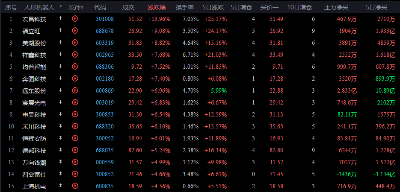Open 3-minute chart icon for 远东股份
The height and width of the screenshot is (192, 400).
tap(75, 90)
